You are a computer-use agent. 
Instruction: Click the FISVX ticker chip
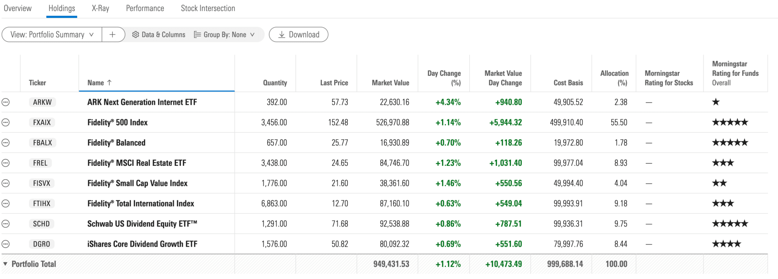[x=42, y=183]
